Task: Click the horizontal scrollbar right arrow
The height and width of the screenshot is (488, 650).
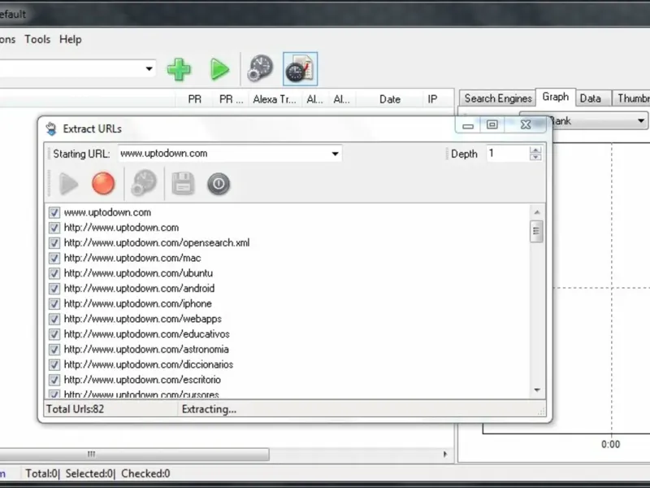Action: 445,454
